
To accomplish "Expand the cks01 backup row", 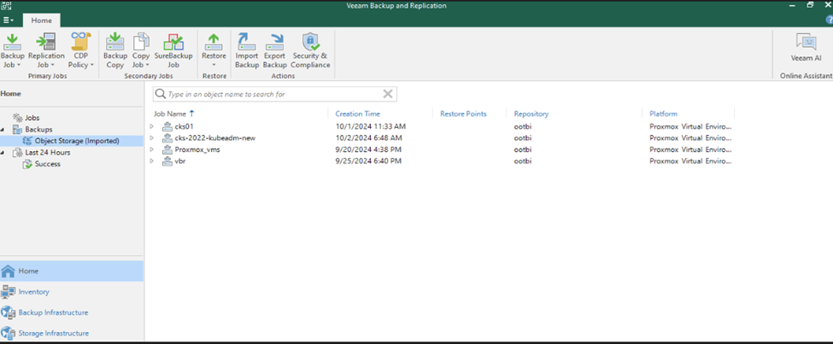I will tap(152, 126).
